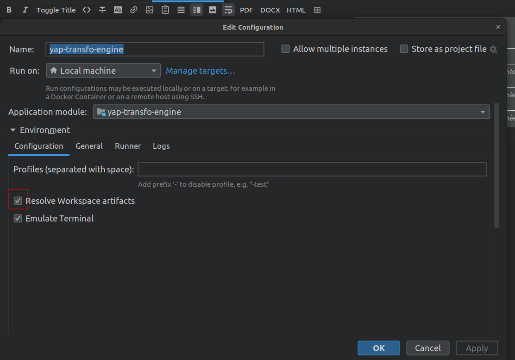Apply strikethrough from the toolbar

click(102, 10)
